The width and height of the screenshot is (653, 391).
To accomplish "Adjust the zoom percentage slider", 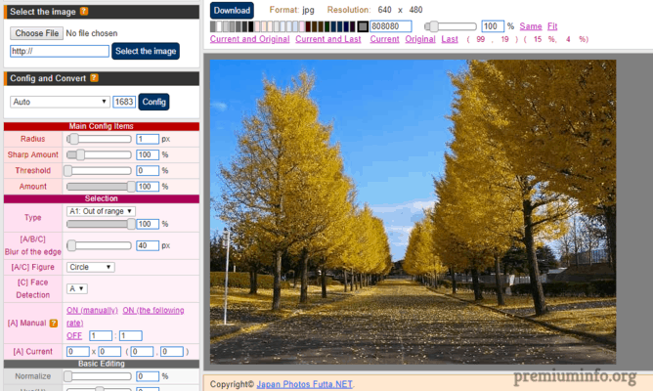I will pos(451,26).
